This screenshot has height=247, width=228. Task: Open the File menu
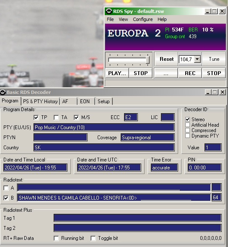(110, 19)
